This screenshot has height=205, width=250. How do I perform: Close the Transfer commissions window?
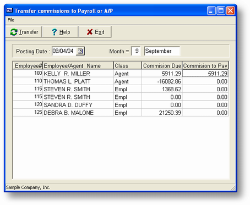230,10
